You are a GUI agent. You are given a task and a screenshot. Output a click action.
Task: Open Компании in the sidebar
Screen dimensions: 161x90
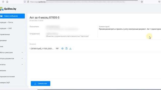tap(3, 70)
